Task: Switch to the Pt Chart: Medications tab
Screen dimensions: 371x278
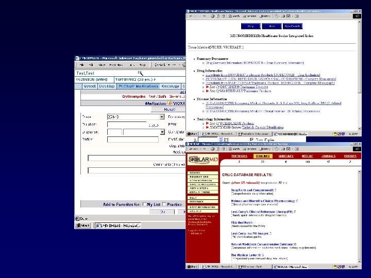Action: [138, 86]
